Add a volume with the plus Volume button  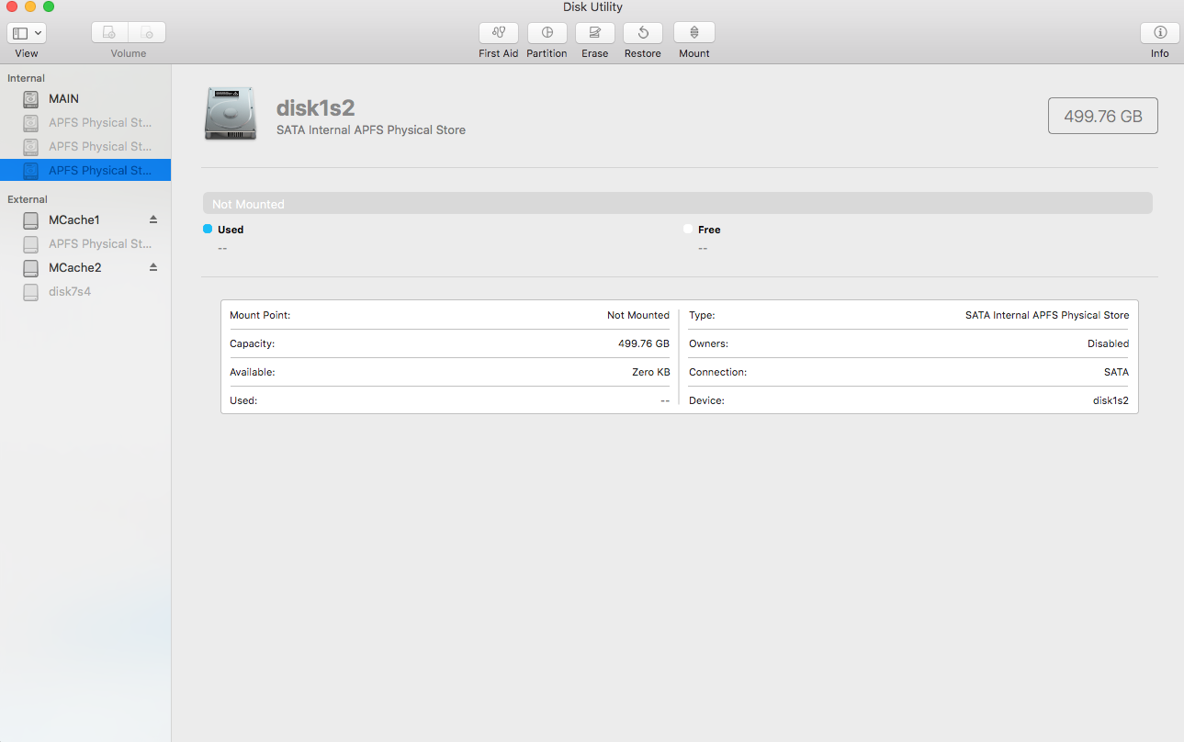[109, 32]
